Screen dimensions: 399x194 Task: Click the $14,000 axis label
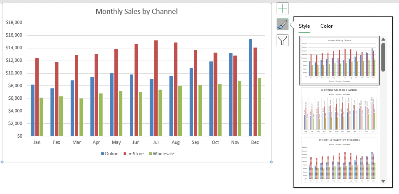(14, 48)
